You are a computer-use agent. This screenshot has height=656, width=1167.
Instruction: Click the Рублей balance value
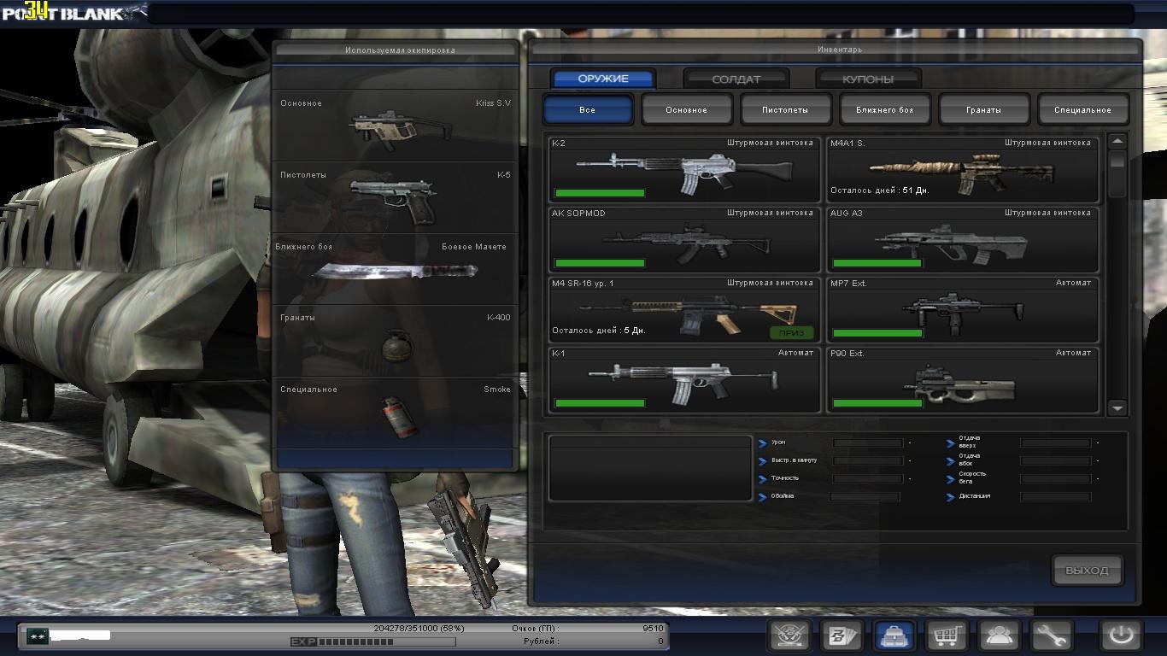(660, 641)
